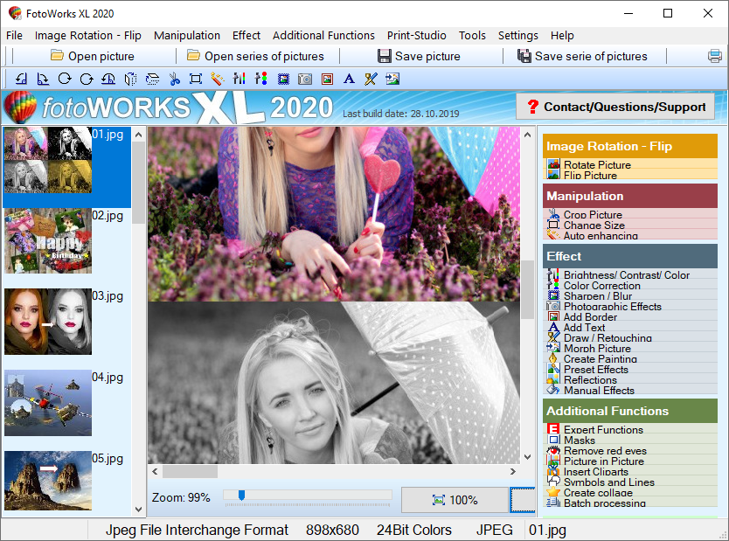Open the Manipulation menu

click(187, 35)
